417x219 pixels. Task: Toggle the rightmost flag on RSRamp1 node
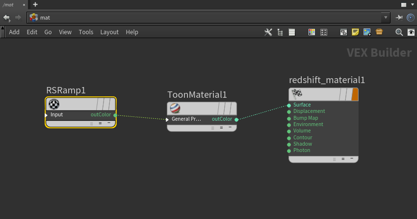(112, 104)
